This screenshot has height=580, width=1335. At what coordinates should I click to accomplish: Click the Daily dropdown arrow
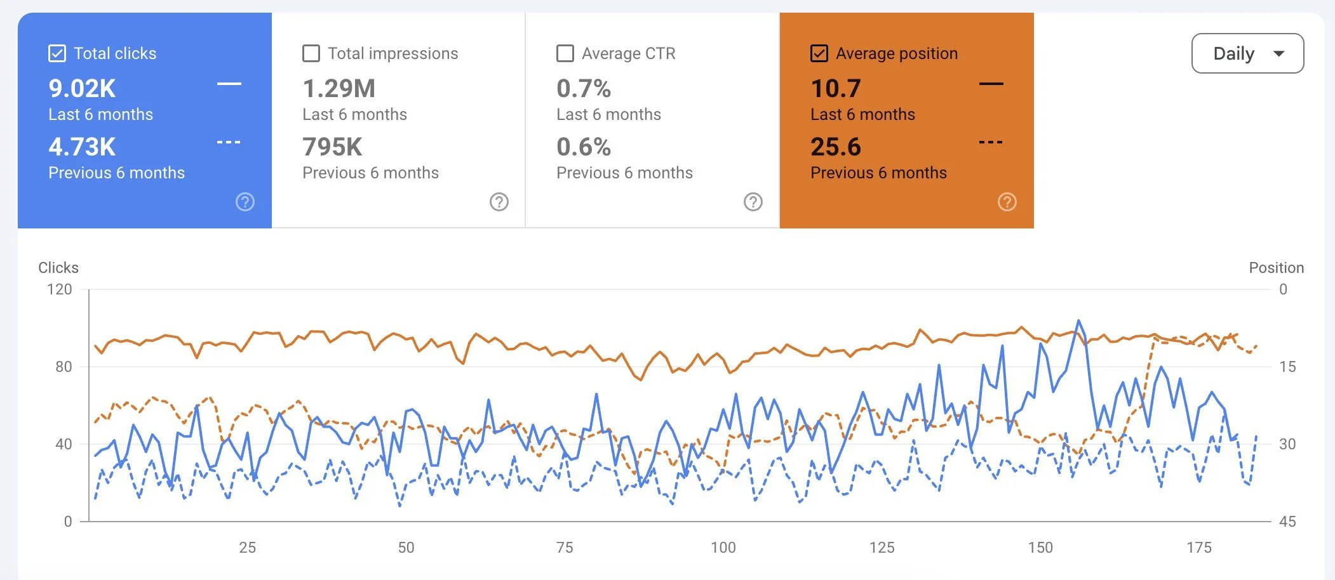click(1279, 54)
